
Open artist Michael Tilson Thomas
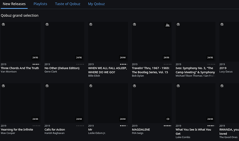[x=195, y=76]
